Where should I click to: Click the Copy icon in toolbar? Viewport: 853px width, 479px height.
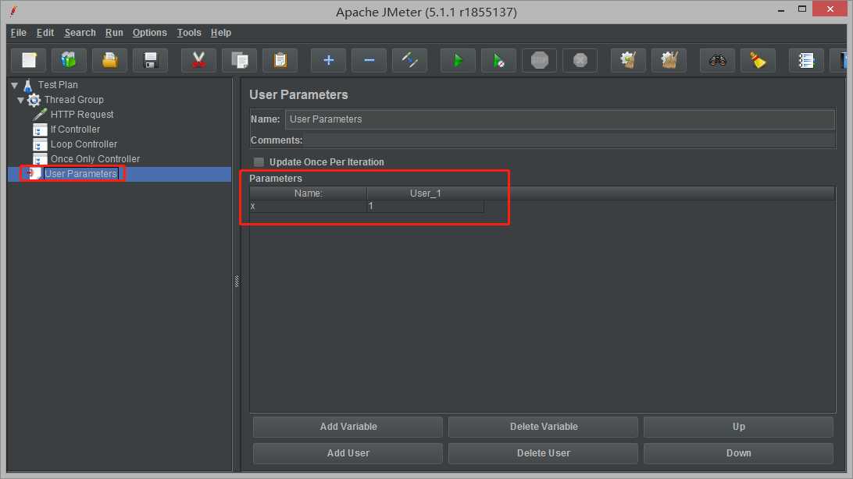coord(239,60)
